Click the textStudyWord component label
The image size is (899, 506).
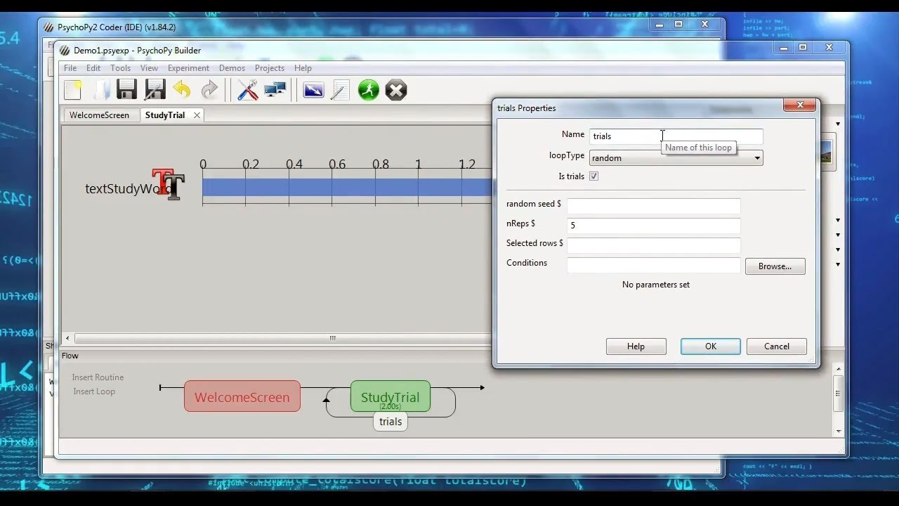click(128, 188)
